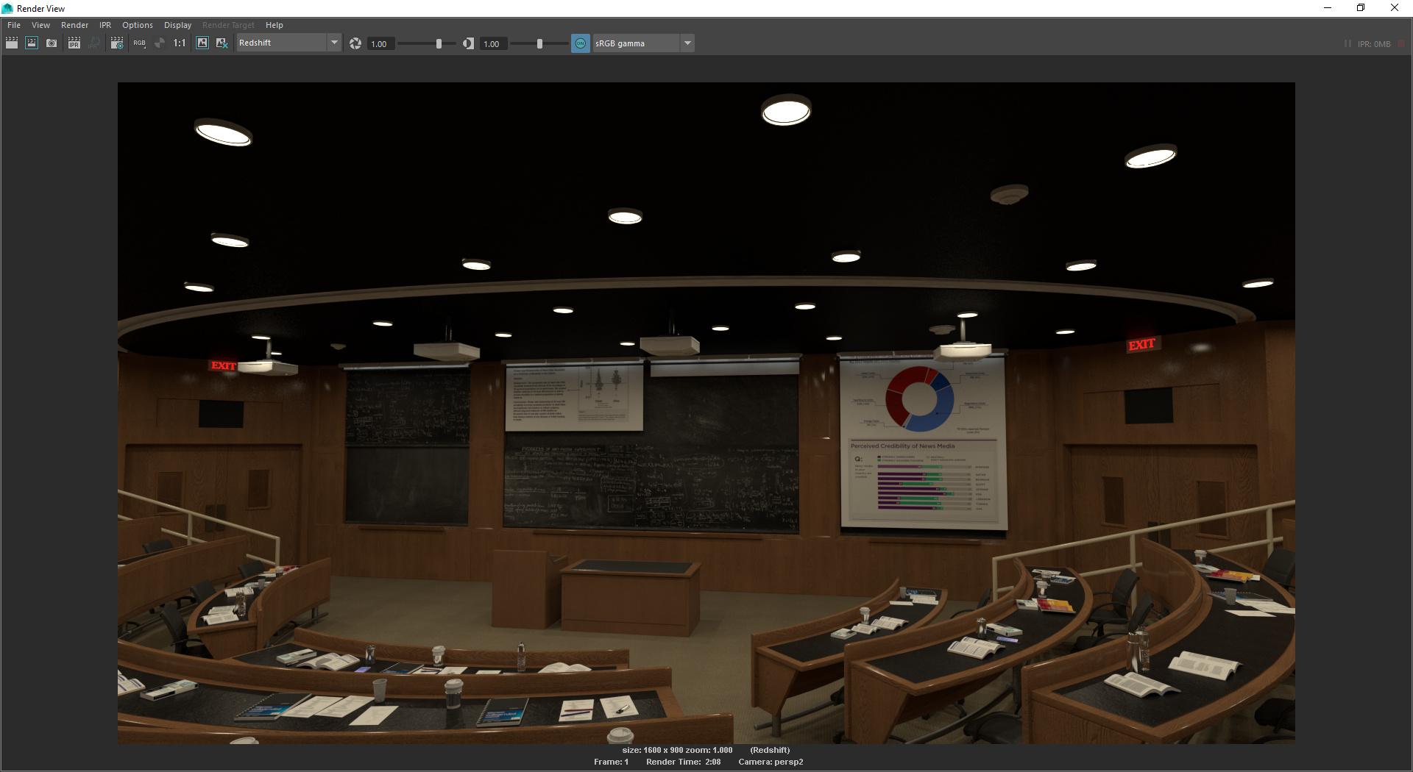
Task: Minimize the Render View window
Action: pyautogui.click(x=1328, y=8)
